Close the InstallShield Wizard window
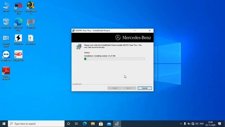The height and width of the screenshot is (127, 225). point(150,31)
